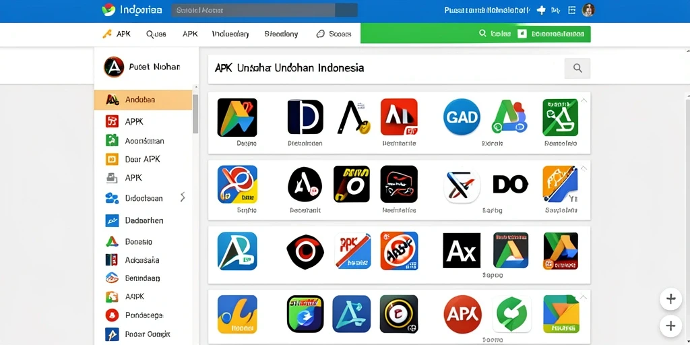Open the blue A pencil app icon
This screenshot has height=345, width=690.
point(352,314)
